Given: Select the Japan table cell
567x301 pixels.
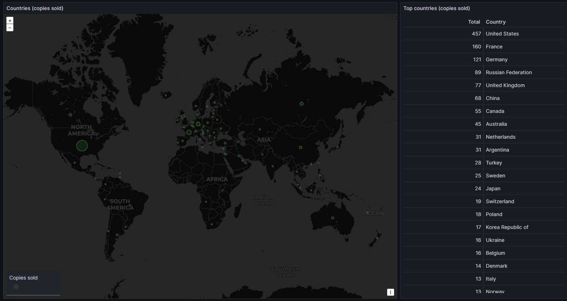Looking at the screenshot, I should [x=524, y=188].
